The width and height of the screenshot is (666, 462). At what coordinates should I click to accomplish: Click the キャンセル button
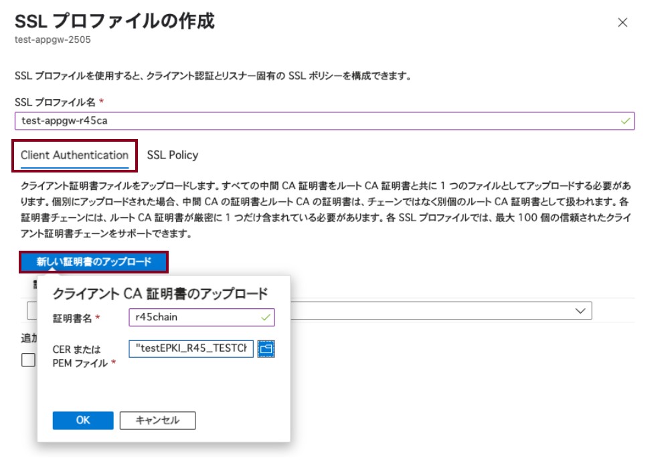[157, 420]
